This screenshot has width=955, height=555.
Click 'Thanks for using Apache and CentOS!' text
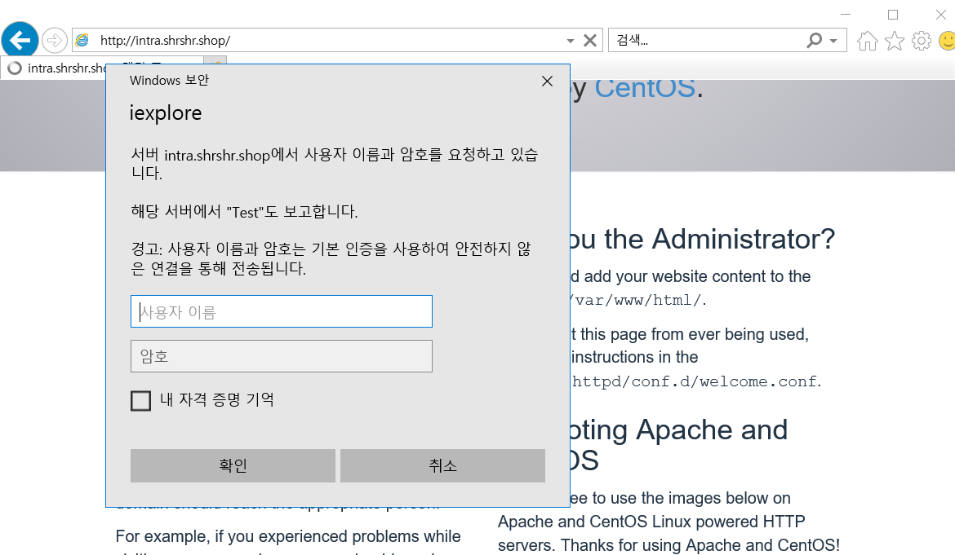click(700, 545)
